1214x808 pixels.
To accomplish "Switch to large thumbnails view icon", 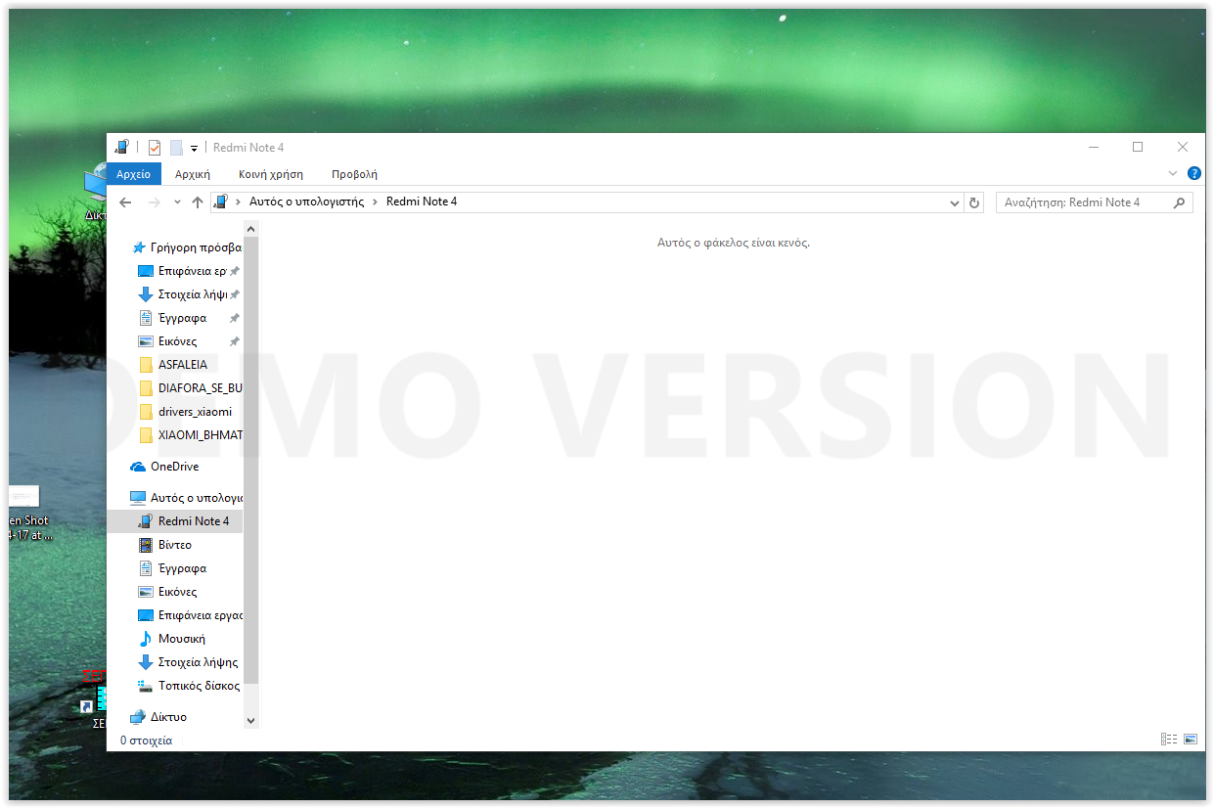I will point(1191,740).
